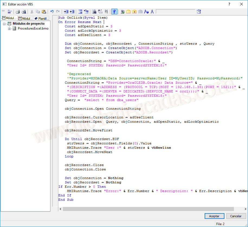
Task: Open the second Módul... tab
Action: (25, 18)
